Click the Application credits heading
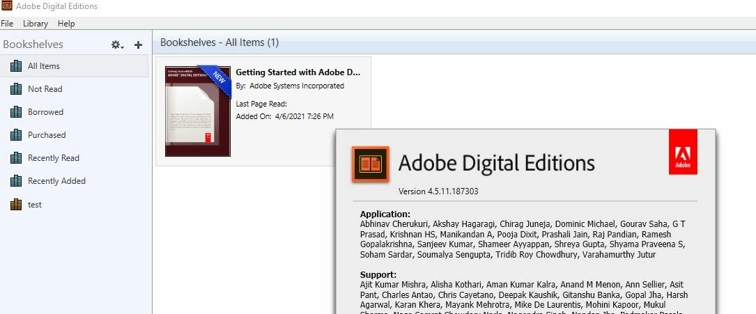Image resolution: width=756 pixels, height=314 pixels. pos(385,214)
